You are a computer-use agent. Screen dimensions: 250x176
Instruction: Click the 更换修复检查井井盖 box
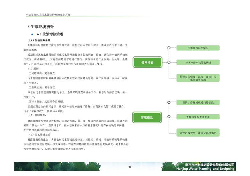point(198,117)
